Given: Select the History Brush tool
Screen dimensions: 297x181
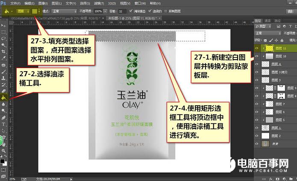Looking at the screenshot, I should point(3,85).
